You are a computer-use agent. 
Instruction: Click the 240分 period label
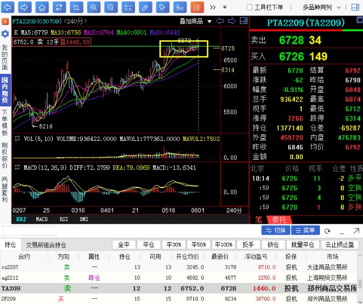(x=234, y=210)
